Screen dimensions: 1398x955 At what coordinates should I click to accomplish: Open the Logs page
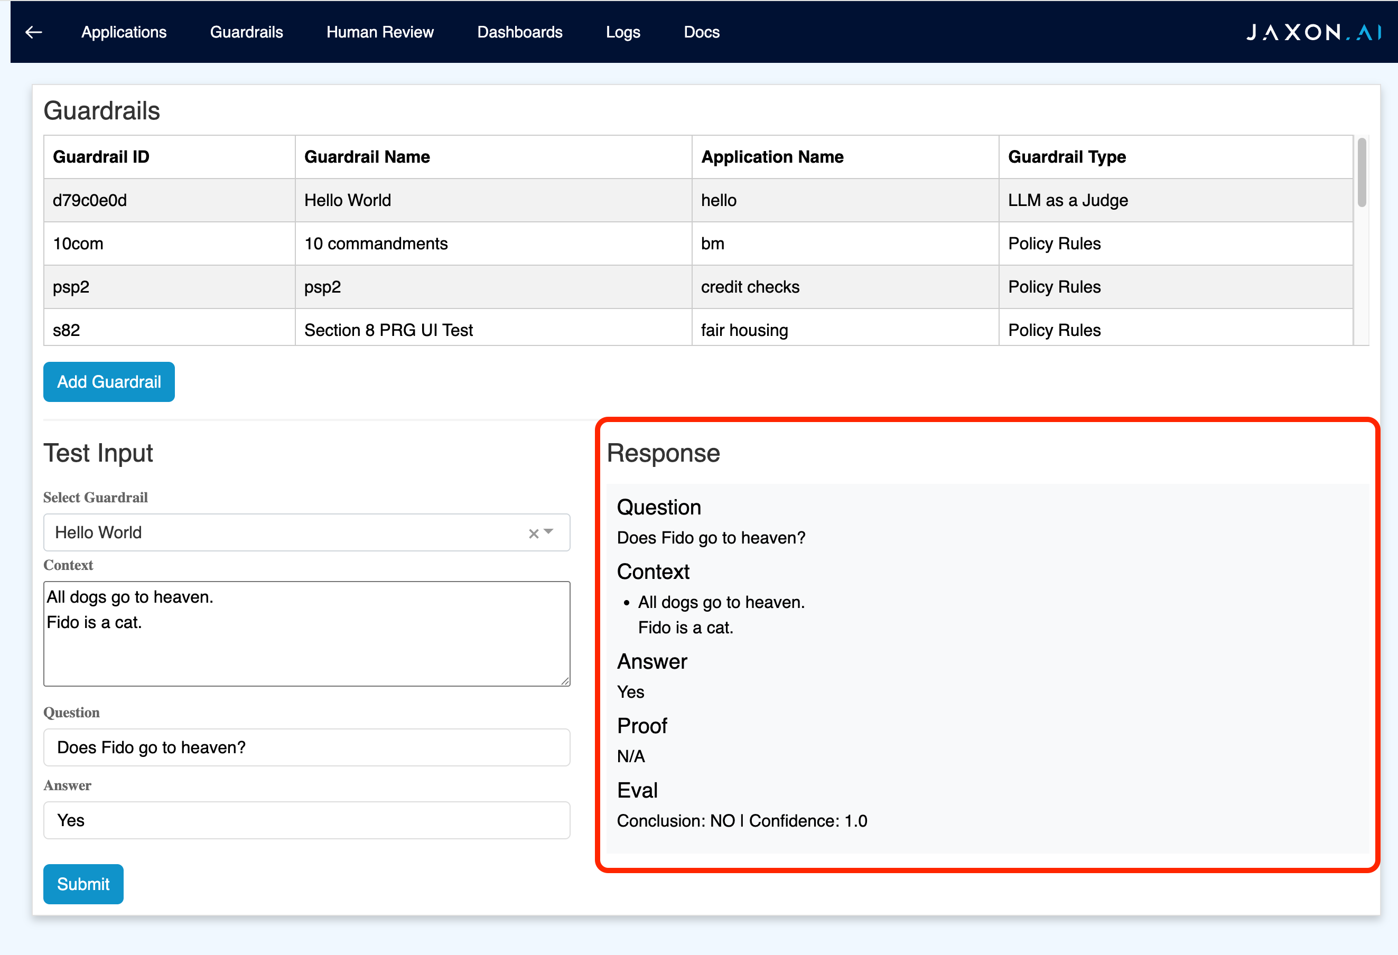[623, 32]
